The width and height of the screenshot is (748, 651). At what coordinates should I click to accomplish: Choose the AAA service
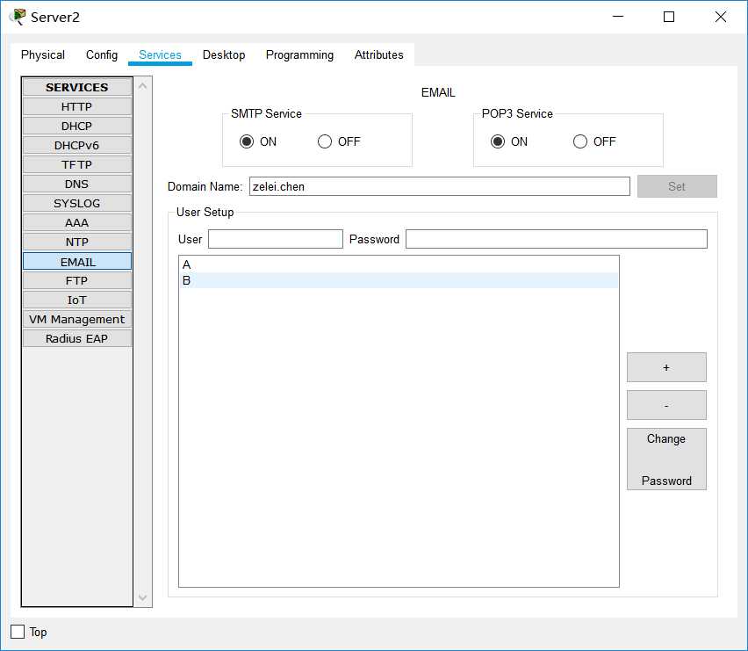tap(76, 222)
